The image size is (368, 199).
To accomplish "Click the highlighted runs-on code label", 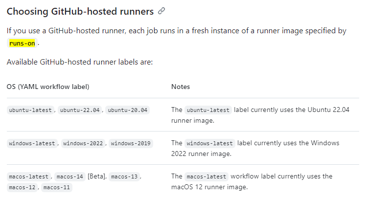I will point(22,43).
